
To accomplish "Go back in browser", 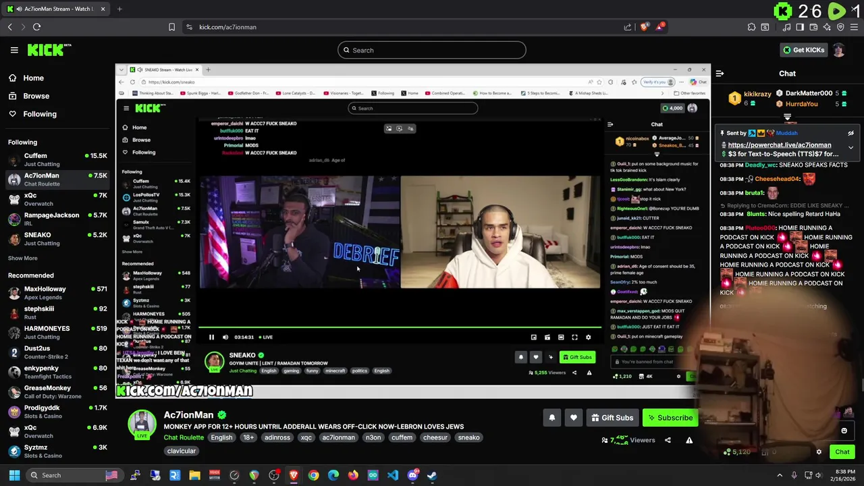I will [x=9, y=27].
